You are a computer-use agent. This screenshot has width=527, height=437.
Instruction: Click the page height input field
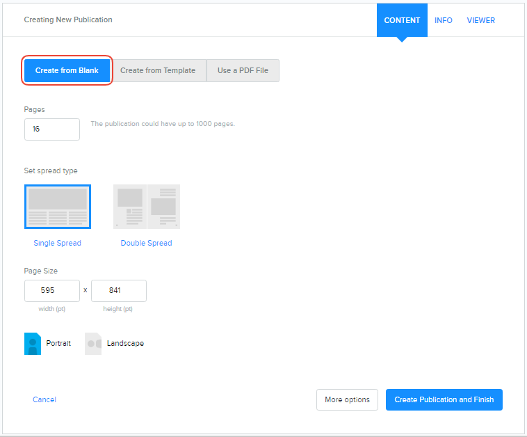click(119, 290)
